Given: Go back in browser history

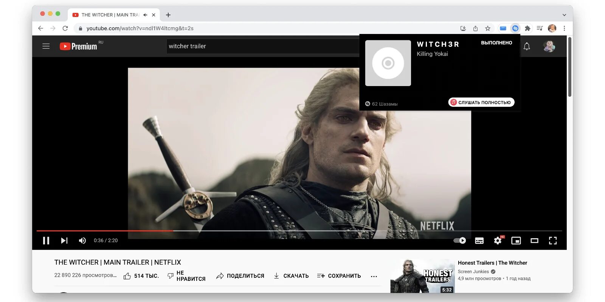Looking at the screenshot, I should (40, 28).
